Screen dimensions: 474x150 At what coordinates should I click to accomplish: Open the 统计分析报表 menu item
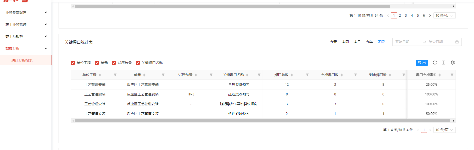coord(25,60)
